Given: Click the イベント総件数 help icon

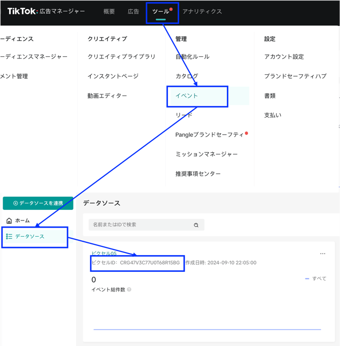Looking at the screenshot, I should (x=129, y=290).
